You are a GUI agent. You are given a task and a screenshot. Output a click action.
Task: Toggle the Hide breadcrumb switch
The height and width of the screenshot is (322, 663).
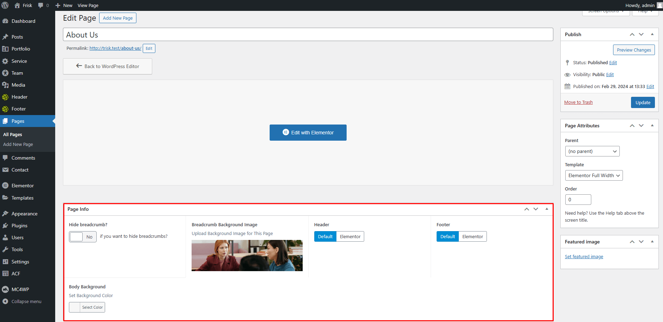tap(83, 237)
